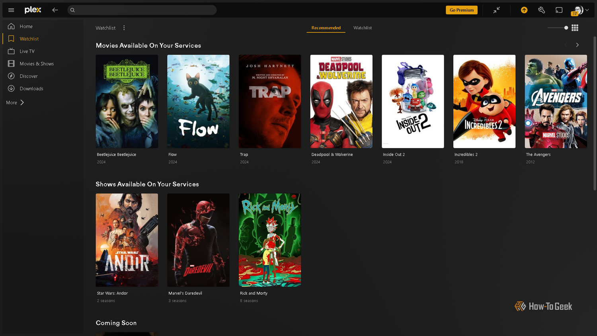
Task: Click the Deadpool & Wolverine title text
Action: (332, 154)
